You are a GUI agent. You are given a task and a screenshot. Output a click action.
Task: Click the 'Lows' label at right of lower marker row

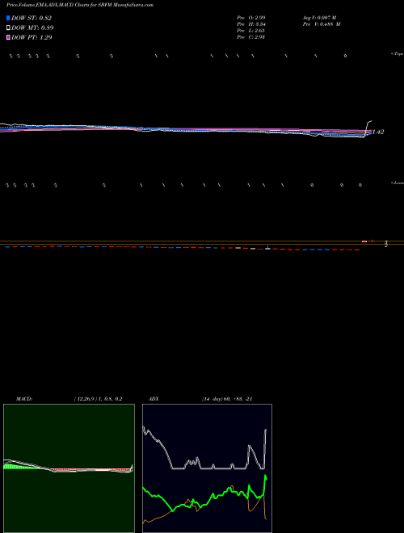pyautogui.click(x=398, y=183)
